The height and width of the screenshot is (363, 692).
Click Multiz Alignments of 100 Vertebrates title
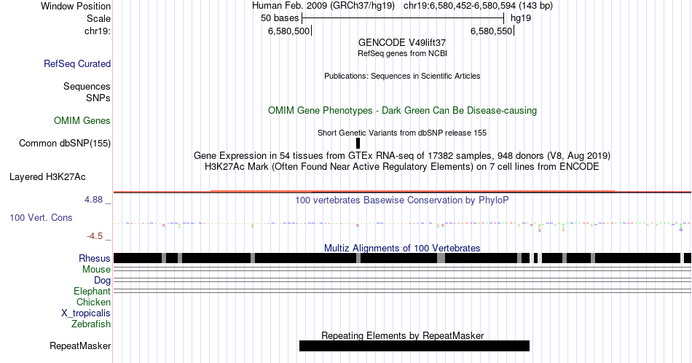coord(402,248)
